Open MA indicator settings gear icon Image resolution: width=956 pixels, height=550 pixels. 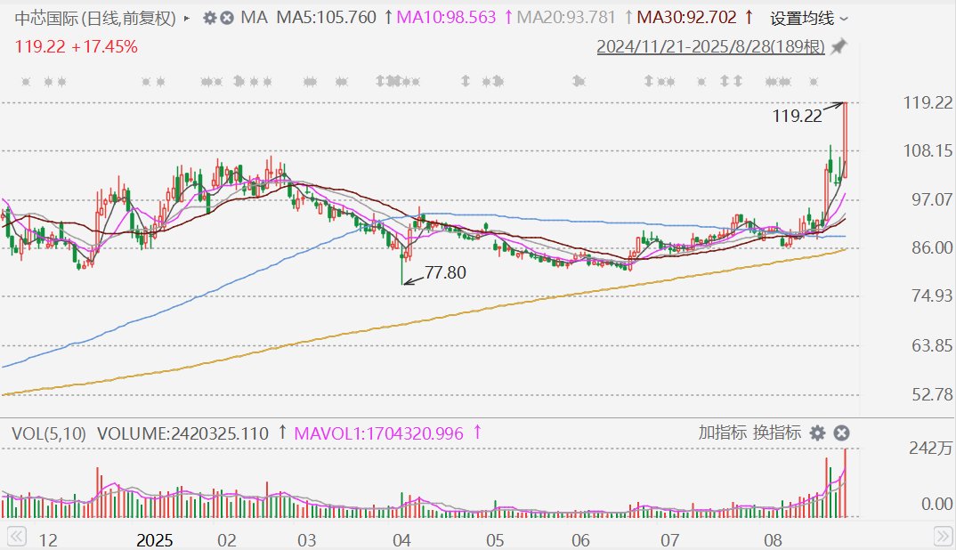click(210, 19)
